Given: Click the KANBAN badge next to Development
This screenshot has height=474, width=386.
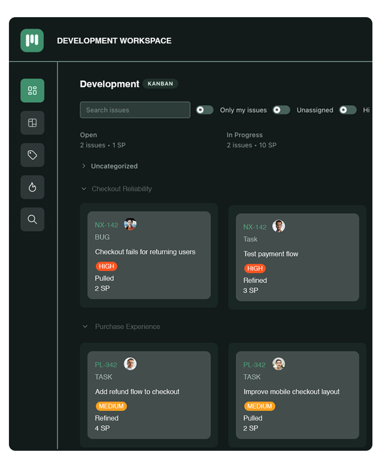Looking at the screenshot, I should click(160, 84).
